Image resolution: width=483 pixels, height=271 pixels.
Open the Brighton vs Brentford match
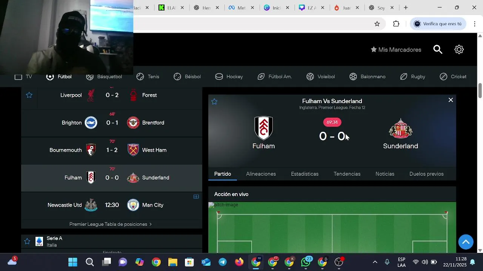point(112,123)
